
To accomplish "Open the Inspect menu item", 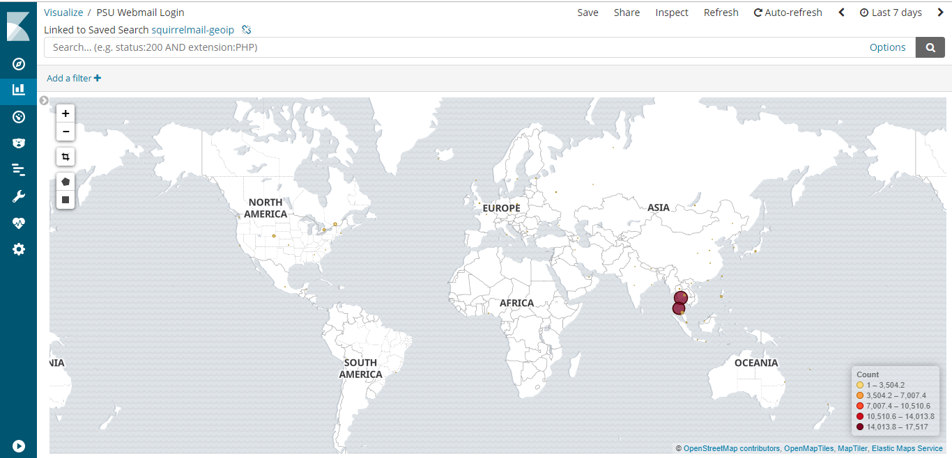I will (671, 13).
